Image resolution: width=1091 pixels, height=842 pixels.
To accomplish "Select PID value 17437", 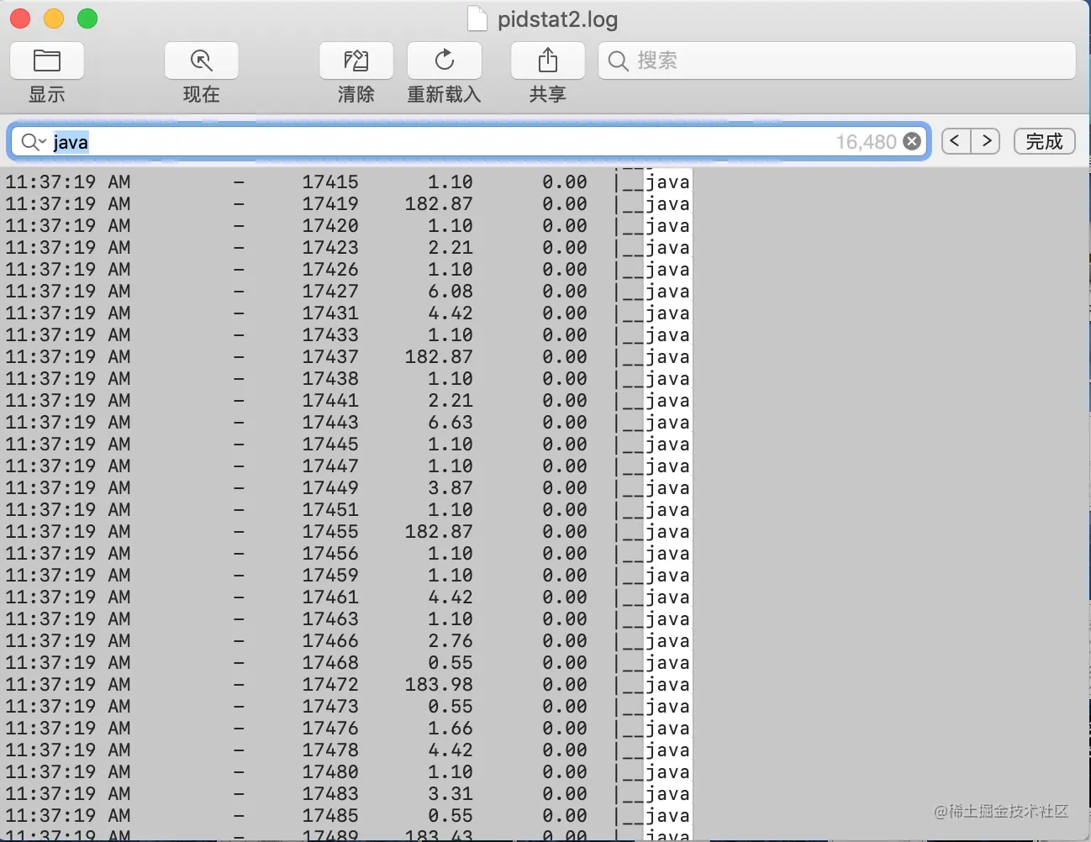I will 330,356.
